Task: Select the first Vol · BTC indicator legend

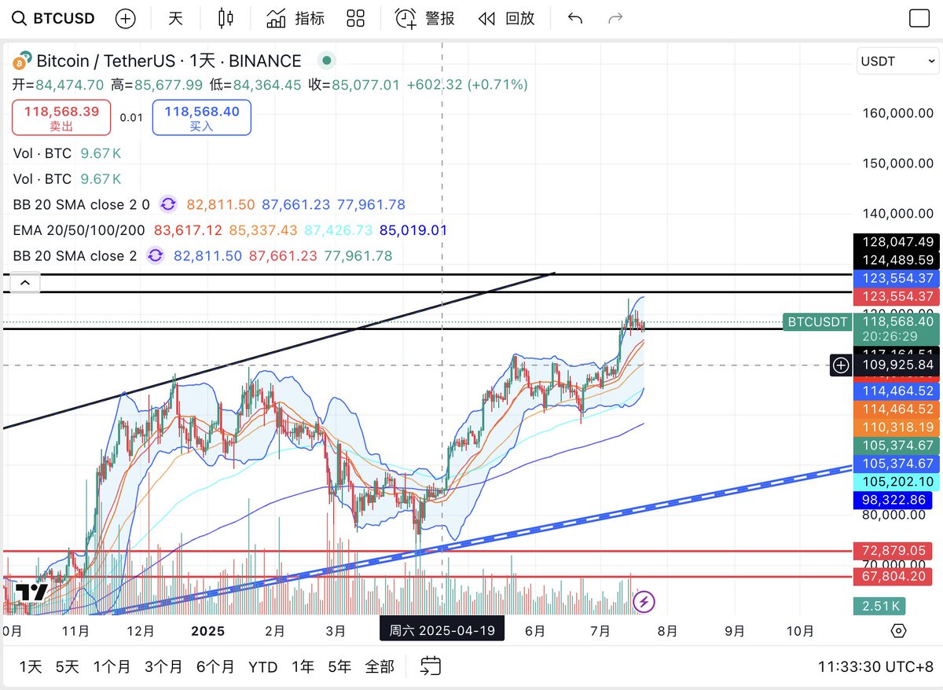Action: pos(42,153)
